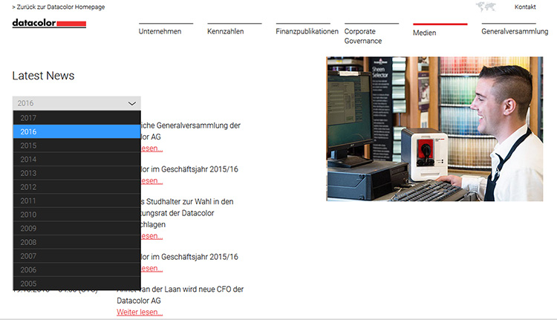This screenshot has height=320, width=557.
Task: Select 2014 from the year list
Action: pyautogui.click(x=76, y=160)
